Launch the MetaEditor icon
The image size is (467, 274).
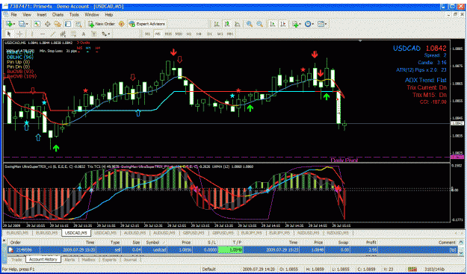tap(122, 24)
